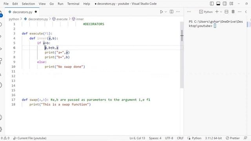Open the File menu
This screenshot has width=251, height=141.
6,4
